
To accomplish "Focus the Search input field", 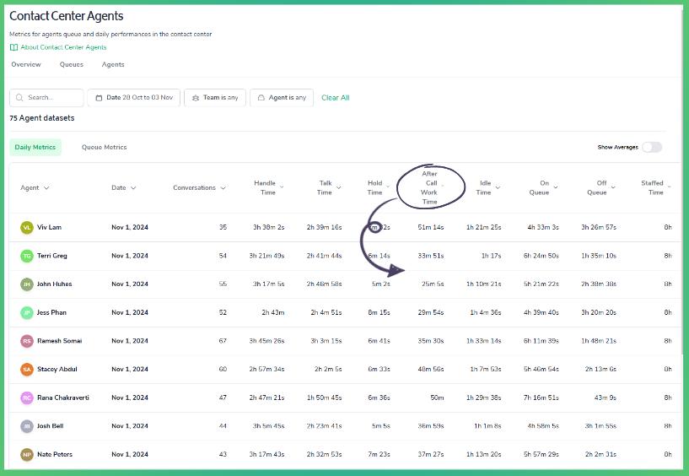I will click(x=46, y=98).
